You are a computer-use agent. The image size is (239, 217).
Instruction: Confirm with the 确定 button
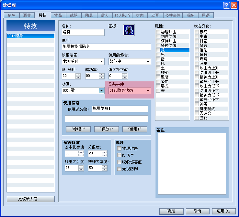[x=171, y=211]
